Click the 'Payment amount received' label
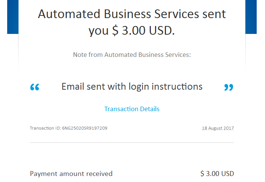265x182 pixels. click(71, 174)
